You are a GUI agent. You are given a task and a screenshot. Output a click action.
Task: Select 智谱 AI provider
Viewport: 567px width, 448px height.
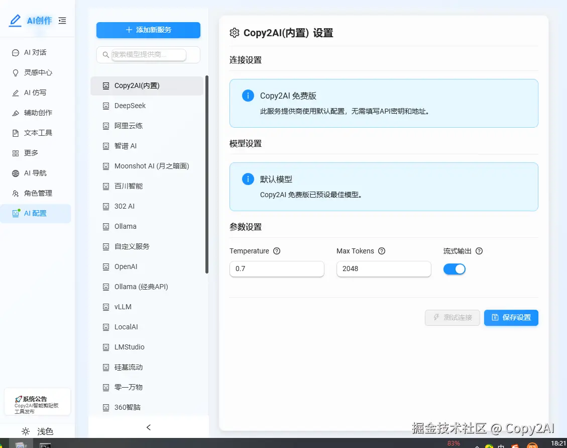click(x=147, y=146)
